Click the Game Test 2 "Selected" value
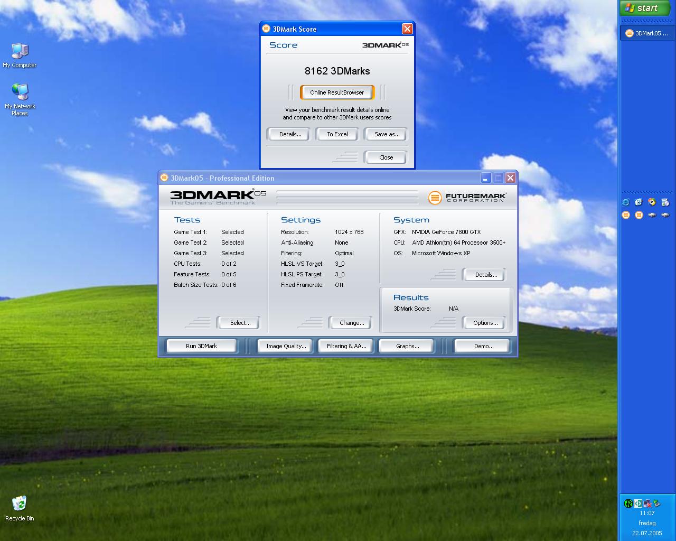Screen dimensions: 676x541 tap(232, 242)
